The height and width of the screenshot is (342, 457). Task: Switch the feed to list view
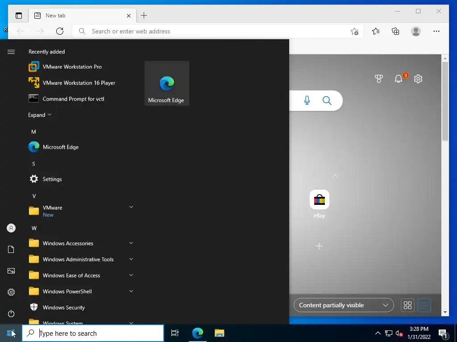[424, 305]
